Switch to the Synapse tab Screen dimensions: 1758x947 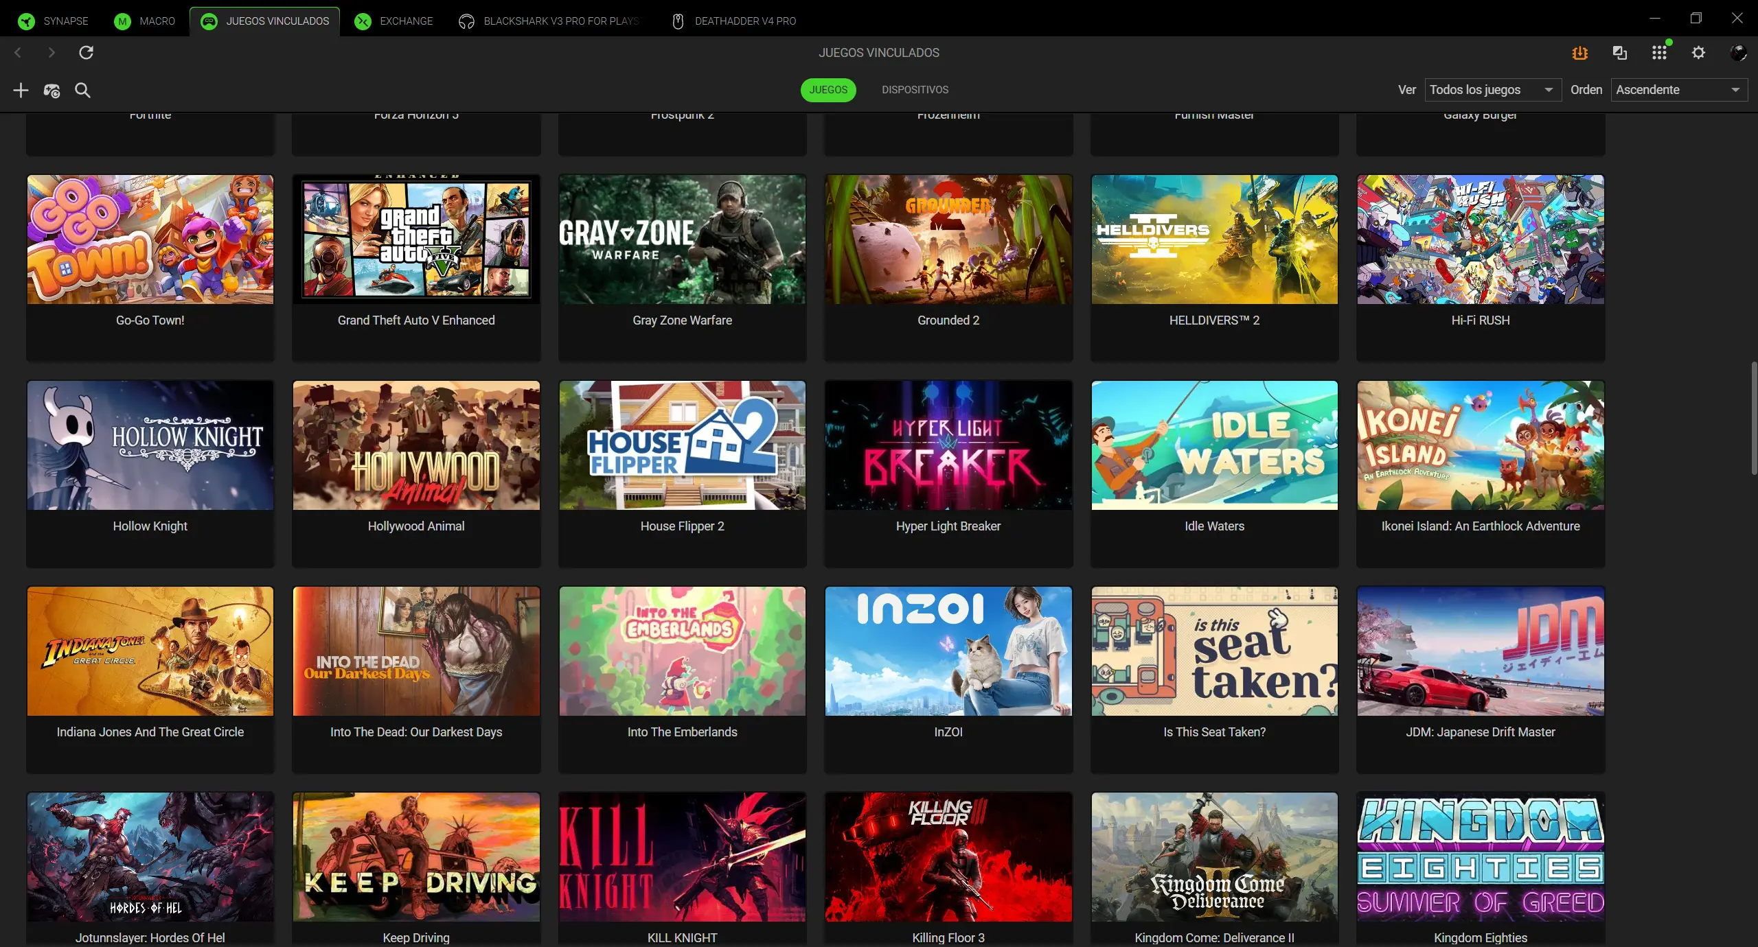[54, 21]
